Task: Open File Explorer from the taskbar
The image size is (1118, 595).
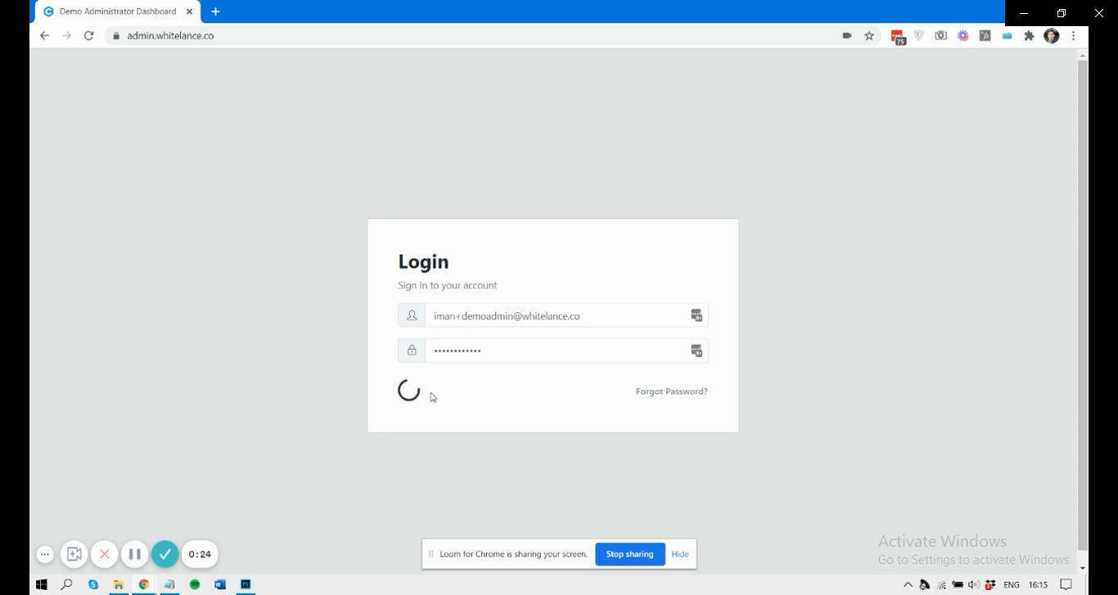Action: click(x=119, y=584)
